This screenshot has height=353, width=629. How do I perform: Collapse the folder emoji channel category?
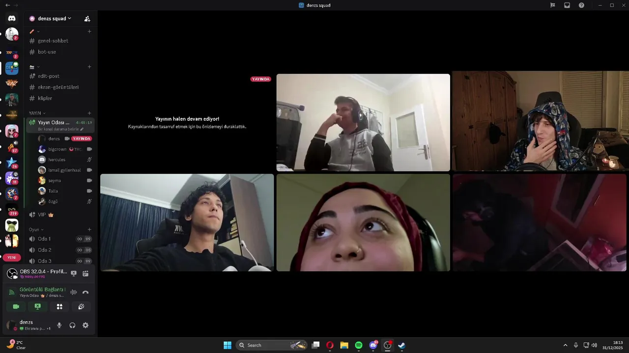point(34,67)
